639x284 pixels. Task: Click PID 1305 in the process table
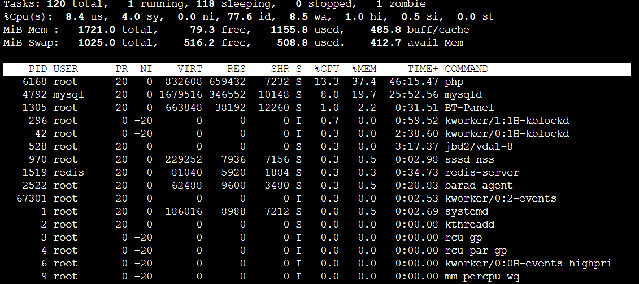pyautogui.click(x=34, y=108)
